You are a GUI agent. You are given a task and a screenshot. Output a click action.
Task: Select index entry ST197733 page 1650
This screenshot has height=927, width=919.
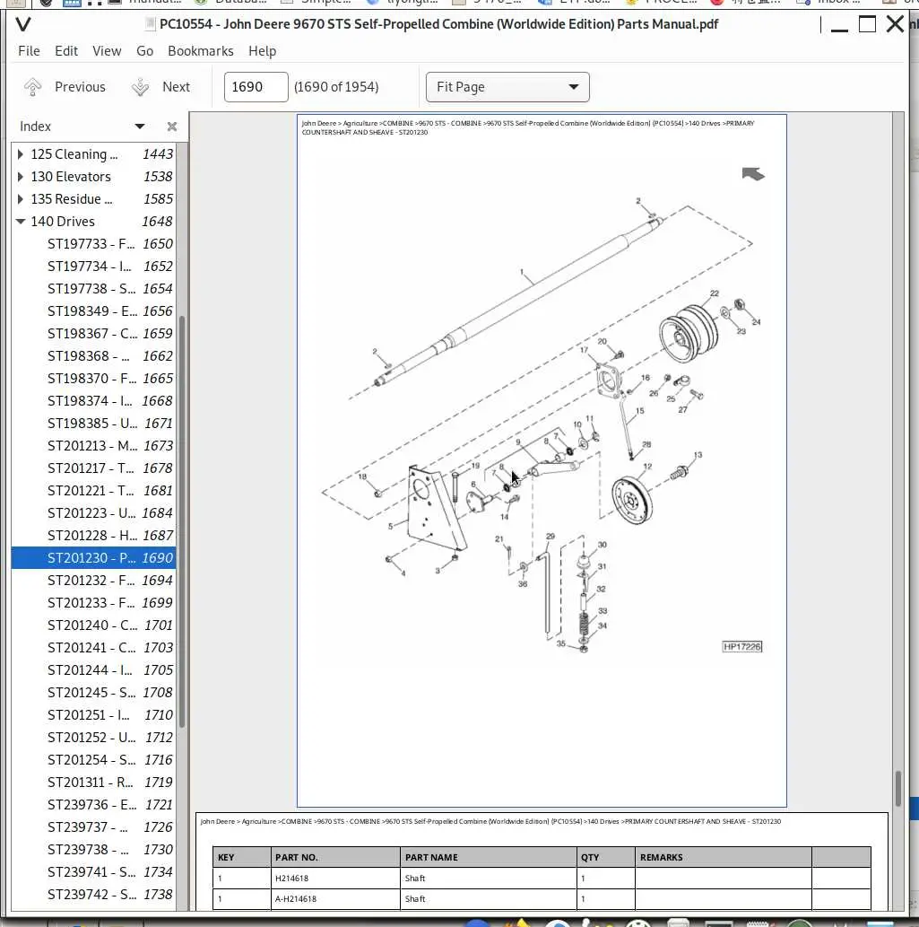(93, 244)
